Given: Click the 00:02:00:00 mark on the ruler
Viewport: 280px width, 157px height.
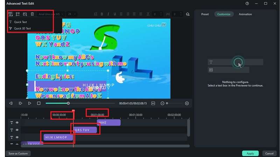Looking at the screenshot, I should tap(174, 115).
